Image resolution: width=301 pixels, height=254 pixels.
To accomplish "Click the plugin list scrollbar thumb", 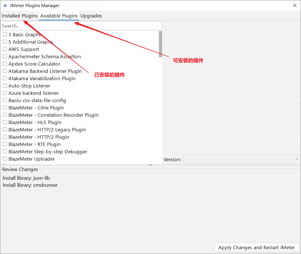I will pos(161,44).
